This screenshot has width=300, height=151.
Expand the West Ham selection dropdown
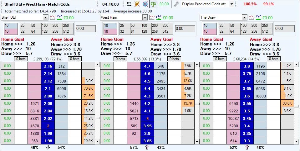145,17
